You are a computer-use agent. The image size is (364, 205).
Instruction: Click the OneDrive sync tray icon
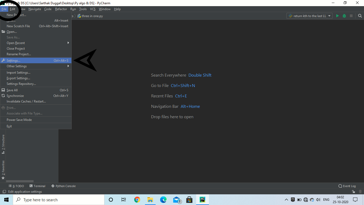pyautogui.click(x=312, y=200)
